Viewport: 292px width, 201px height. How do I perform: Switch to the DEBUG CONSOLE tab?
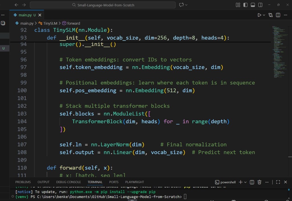[68, 182]
